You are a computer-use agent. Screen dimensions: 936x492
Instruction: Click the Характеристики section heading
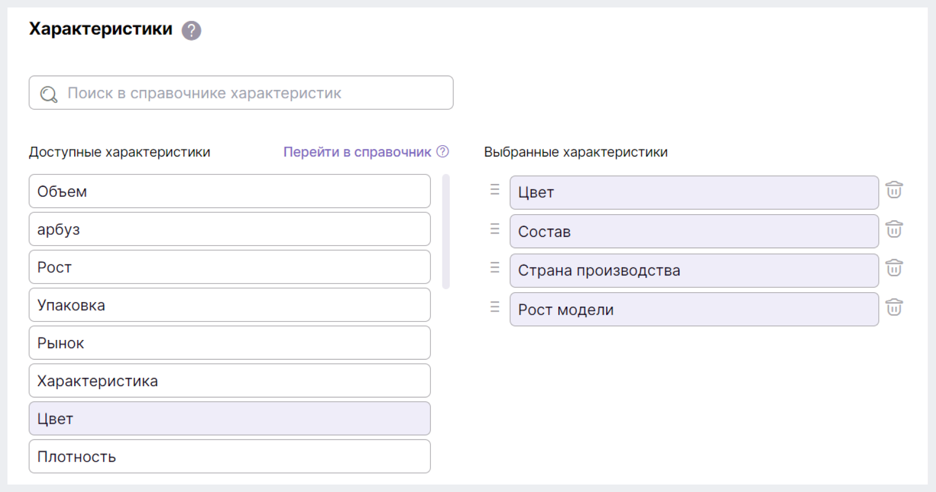[x=101, y=29]
